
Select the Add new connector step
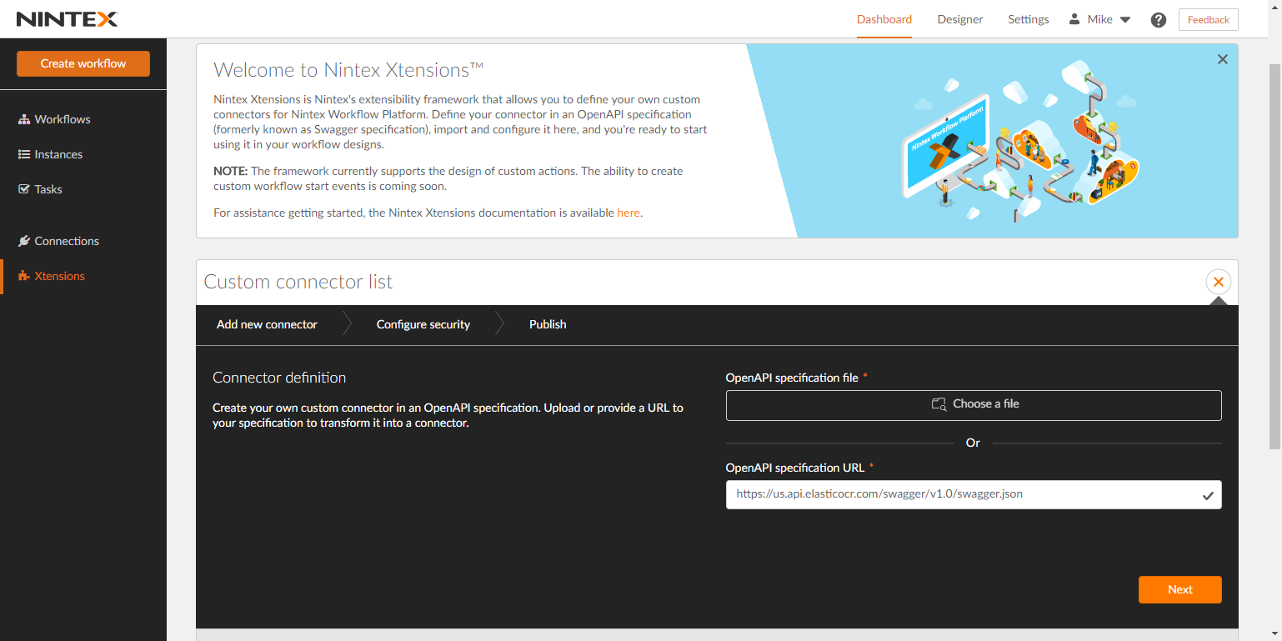coord(267,324)
